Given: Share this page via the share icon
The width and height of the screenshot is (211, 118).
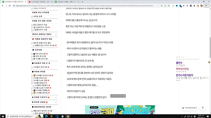Looking at the screenshot, I should (165, 6).
